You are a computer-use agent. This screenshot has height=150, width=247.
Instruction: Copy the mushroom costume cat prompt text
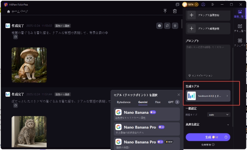click(x=16, y=37)
